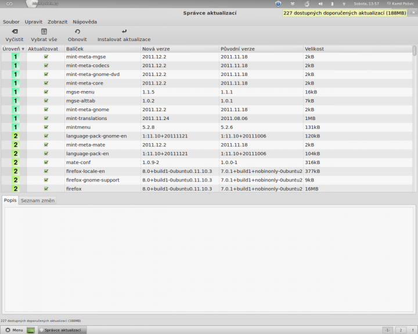
Task: Click level 1 badge for mint-meta-mgse
Action: pos(16,57)
